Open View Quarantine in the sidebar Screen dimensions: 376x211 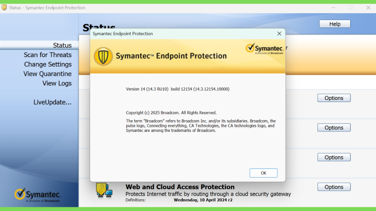click(47, 74)
